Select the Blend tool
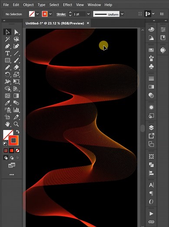Image resolution: width=169 pixels, height=227 pixels. tap(16, 103)
